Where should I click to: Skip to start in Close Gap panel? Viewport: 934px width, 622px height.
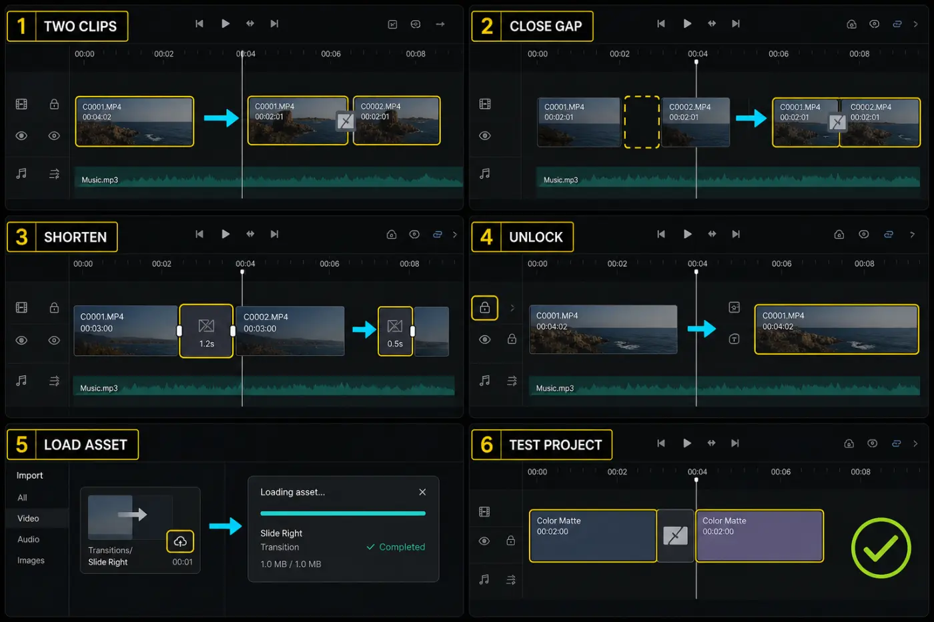point(661,24)
